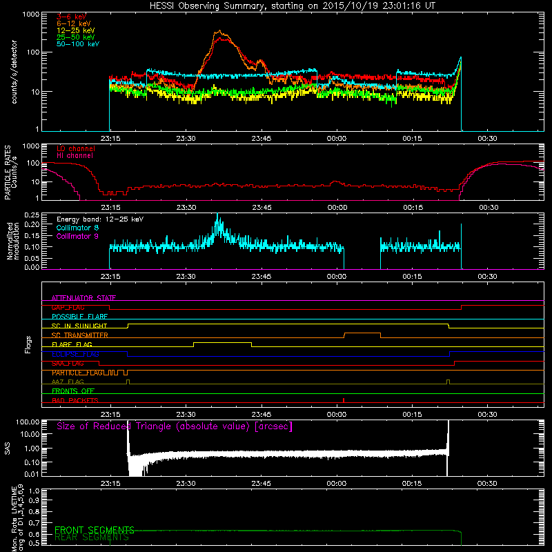Click the SC_TRANSMITTER flag label
Screen dimensions: 552x552
pyautogui.click(x=80, y=335)
